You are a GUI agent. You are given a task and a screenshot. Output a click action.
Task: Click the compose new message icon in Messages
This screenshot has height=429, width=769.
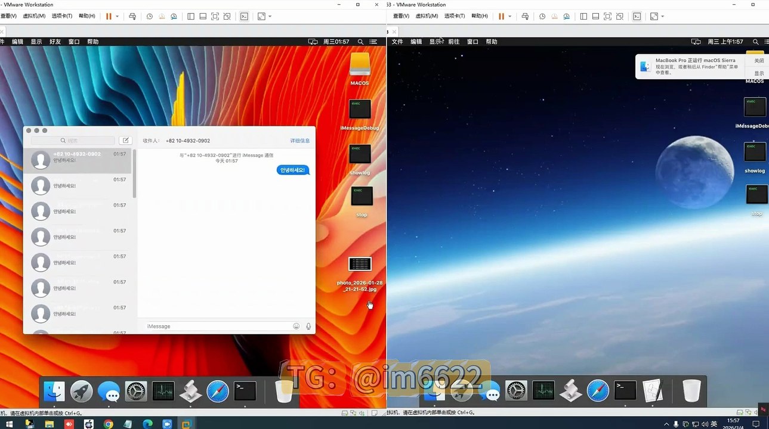[125, 141]
